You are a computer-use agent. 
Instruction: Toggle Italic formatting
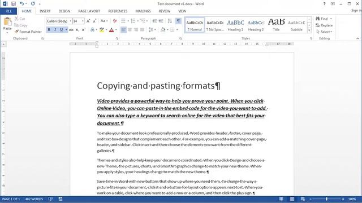pyautogui.click(x=55, y=30)
